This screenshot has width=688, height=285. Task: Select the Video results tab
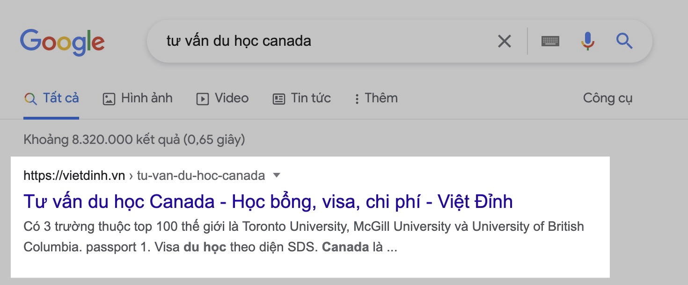[222, 98]
